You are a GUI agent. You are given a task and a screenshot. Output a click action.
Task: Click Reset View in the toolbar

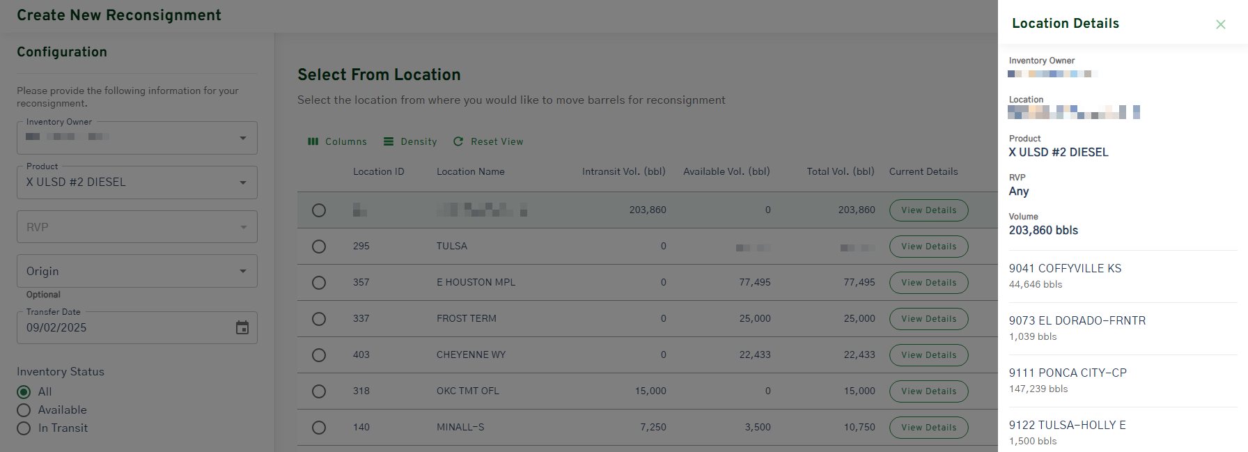click(488, 141)
